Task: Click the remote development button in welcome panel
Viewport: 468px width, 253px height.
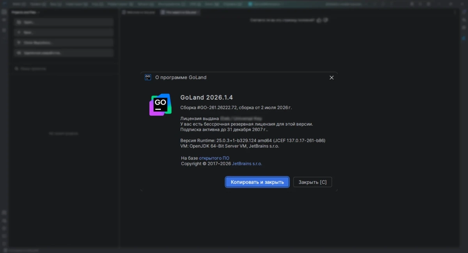Action: [x=64, y=53]
